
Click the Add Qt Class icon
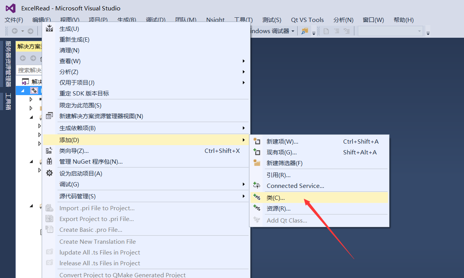257,220
